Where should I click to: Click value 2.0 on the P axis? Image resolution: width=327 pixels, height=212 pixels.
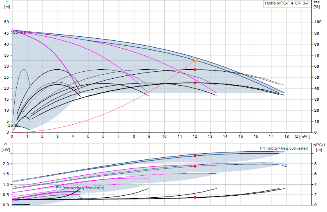[6, 164]
